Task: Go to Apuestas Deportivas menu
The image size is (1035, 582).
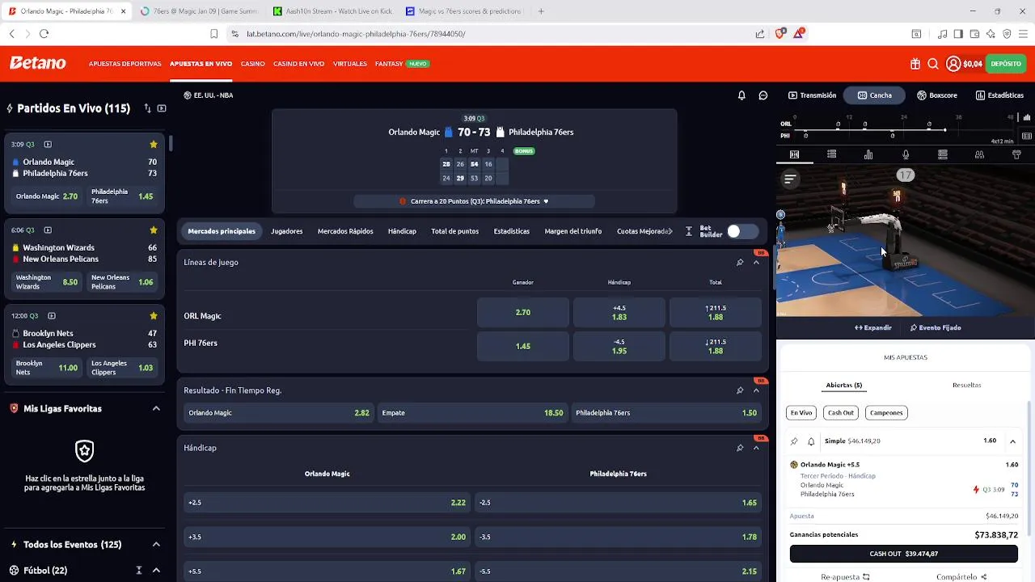Action: 125,64
